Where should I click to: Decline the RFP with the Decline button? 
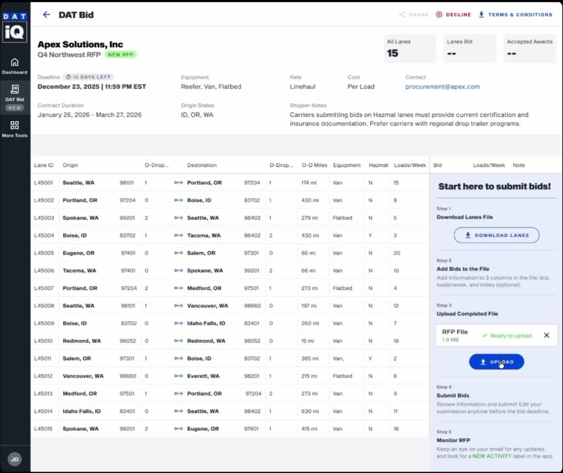454,14
